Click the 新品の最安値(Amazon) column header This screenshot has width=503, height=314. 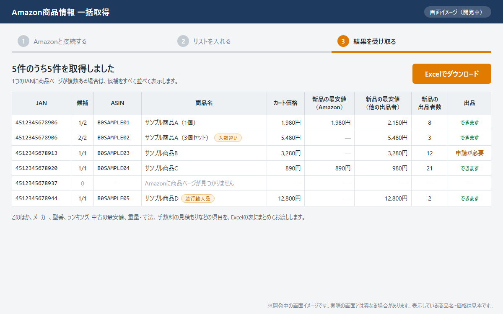pyautogui.click(x=329, y=103)
